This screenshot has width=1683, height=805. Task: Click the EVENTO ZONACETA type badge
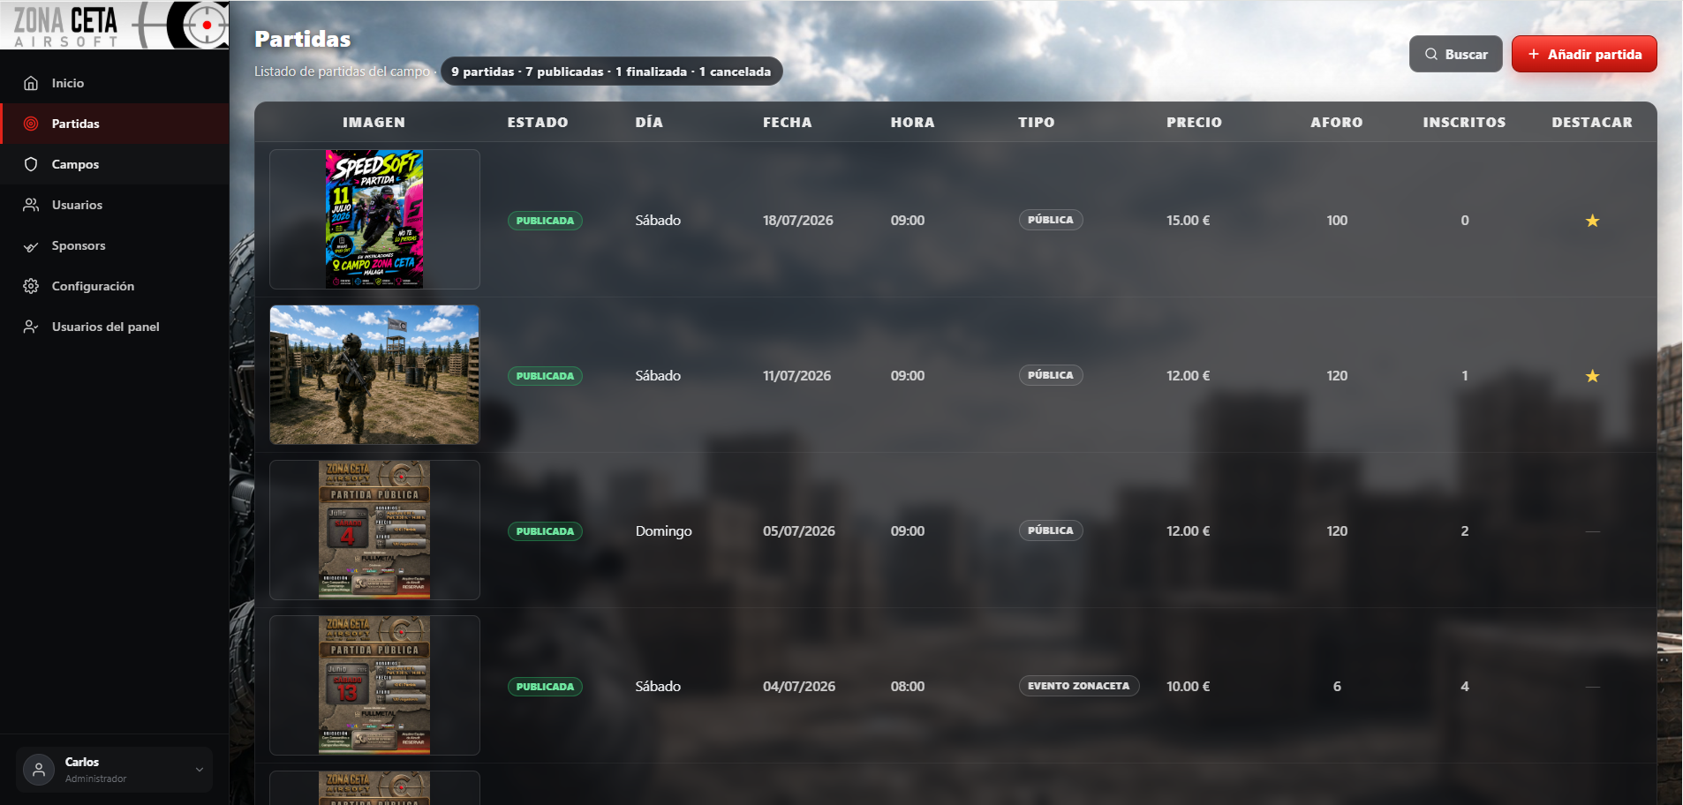click(x=1079, y=686)
